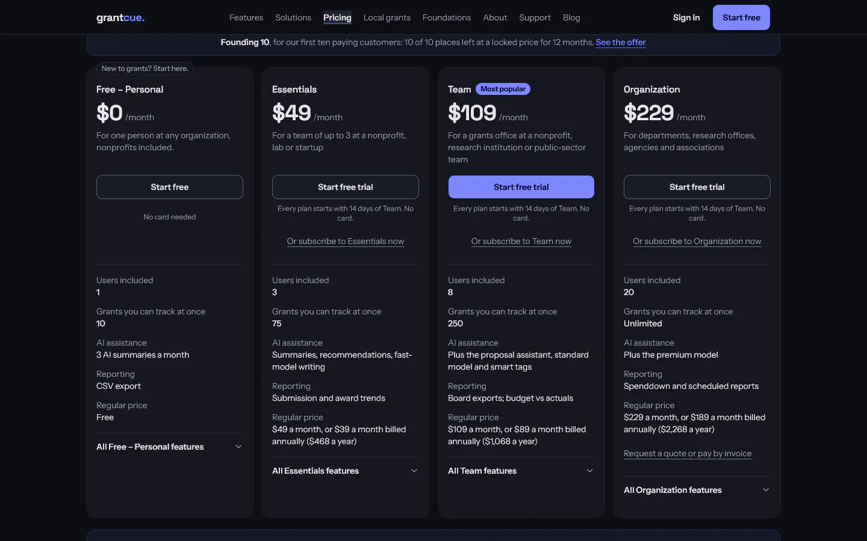
Task: Open Request a quote or pay by invoice
Action: 688,453
